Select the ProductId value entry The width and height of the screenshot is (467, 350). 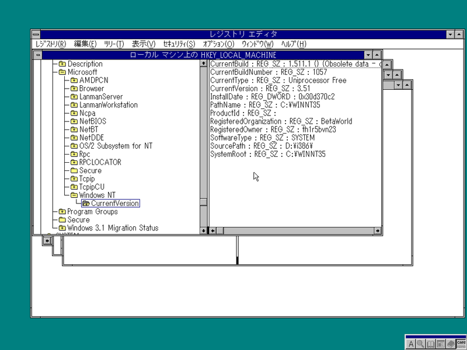[243, 113]
